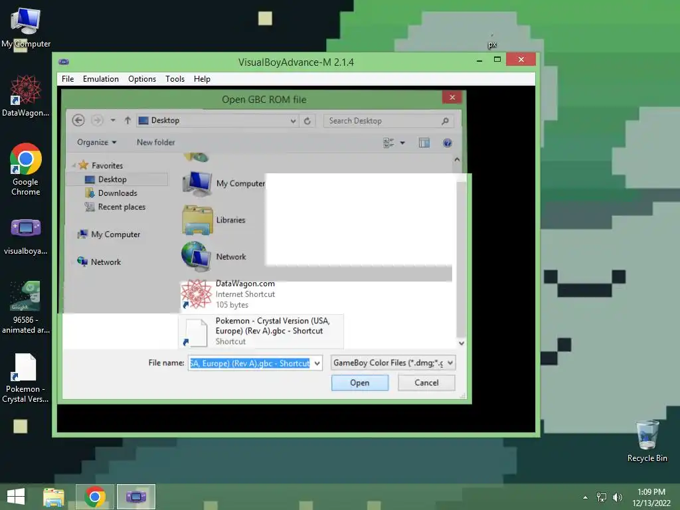
Task: Close the Open GBC ROM file dialog
Action: [x=452, y=97]
